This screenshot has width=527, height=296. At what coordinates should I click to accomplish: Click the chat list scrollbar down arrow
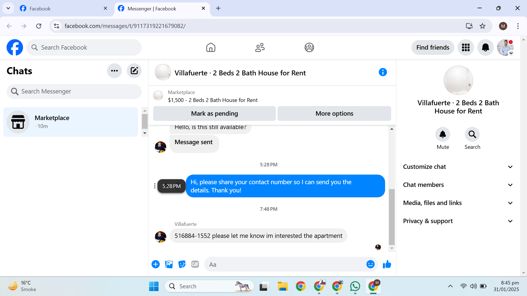pos(145,133)
